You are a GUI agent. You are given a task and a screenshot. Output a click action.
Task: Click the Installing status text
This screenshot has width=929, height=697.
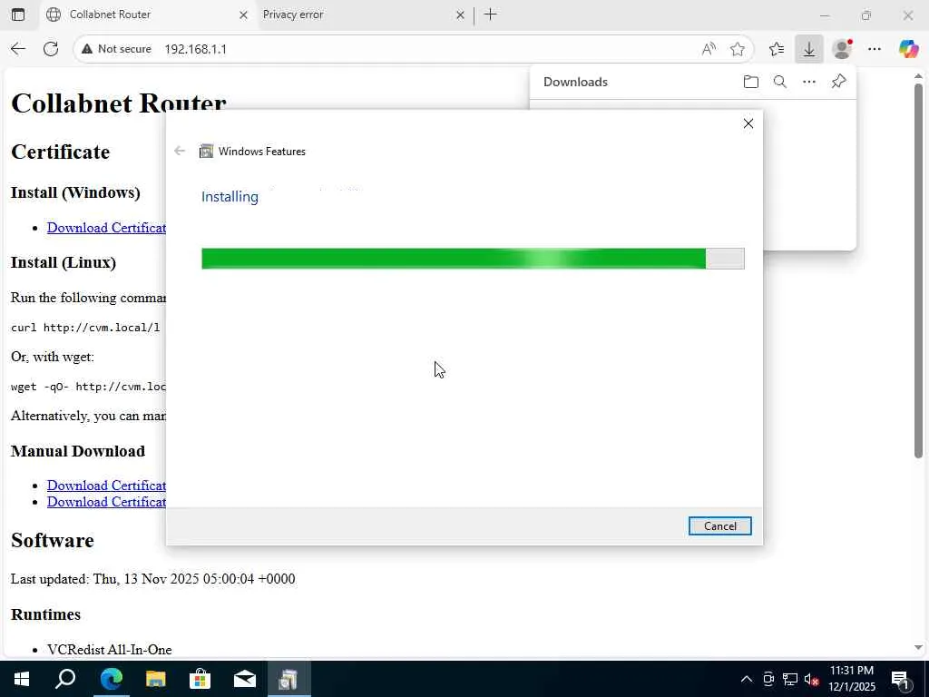pyautogui.click(x=230, y=197)
